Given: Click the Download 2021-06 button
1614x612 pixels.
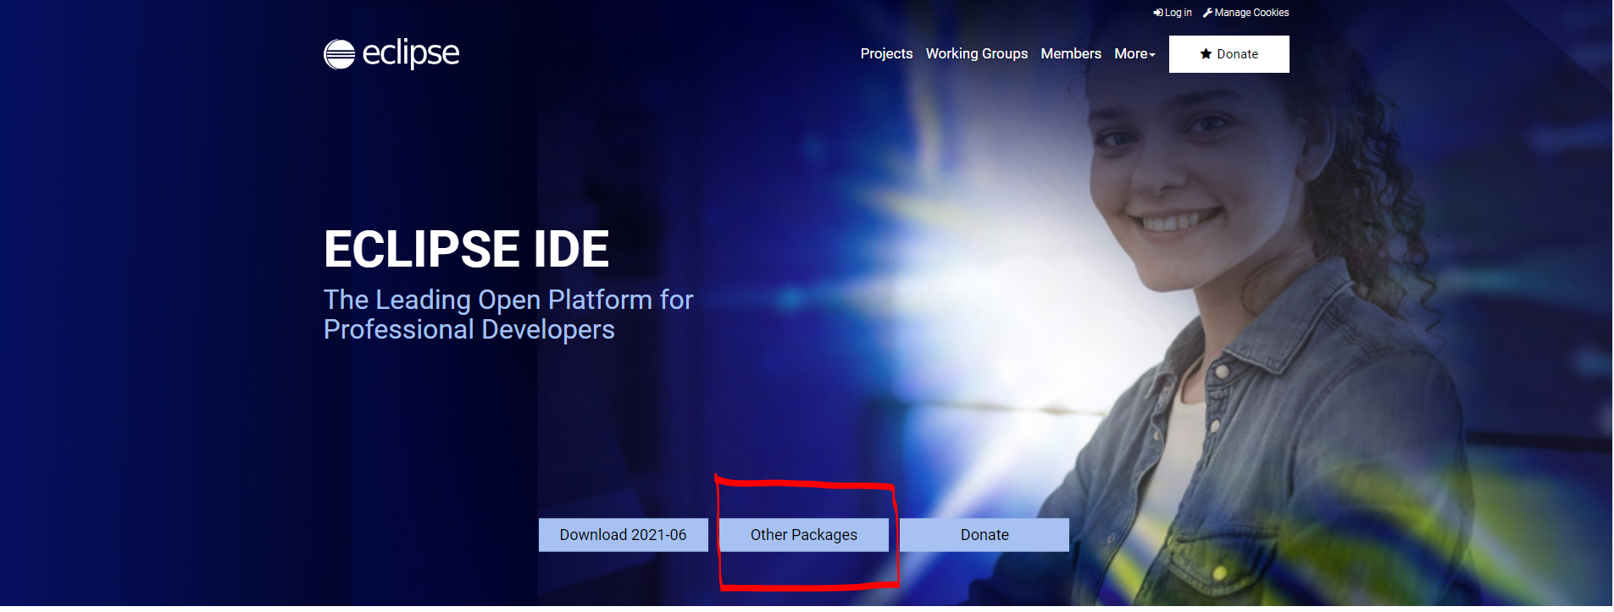Looking at the screenshot, I should coord(624,535).
